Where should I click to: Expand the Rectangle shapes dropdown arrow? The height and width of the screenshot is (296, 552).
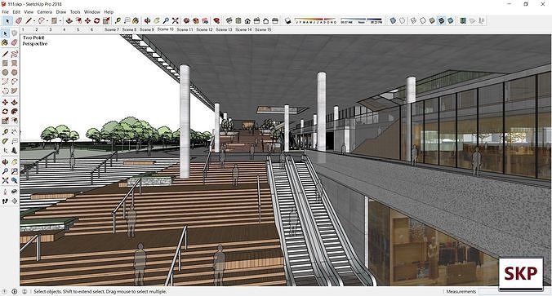[60, 21]
